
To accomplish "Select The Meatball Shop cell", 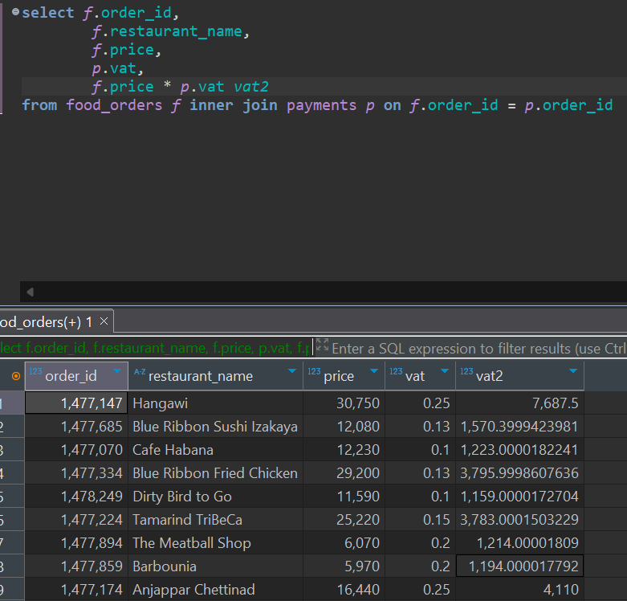I will tap(215, 542).
